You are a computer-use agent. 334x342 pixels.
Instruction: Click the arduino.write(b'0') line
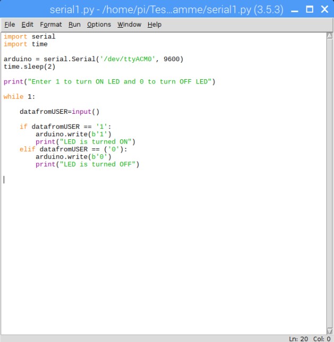(73, 157)
